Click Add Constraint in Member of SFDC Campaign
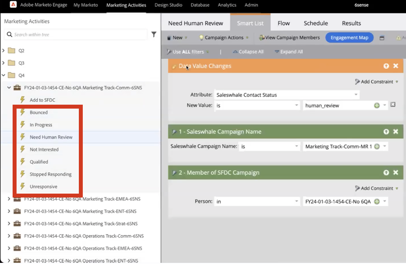This screenshot has height=266, width=406. [376, 188]
